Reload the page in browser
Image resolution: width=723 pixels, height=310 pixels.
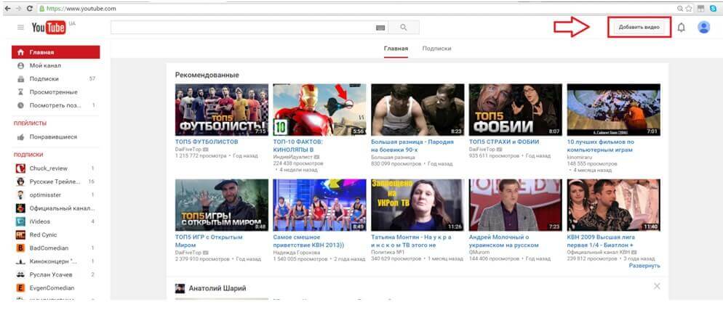29,7
